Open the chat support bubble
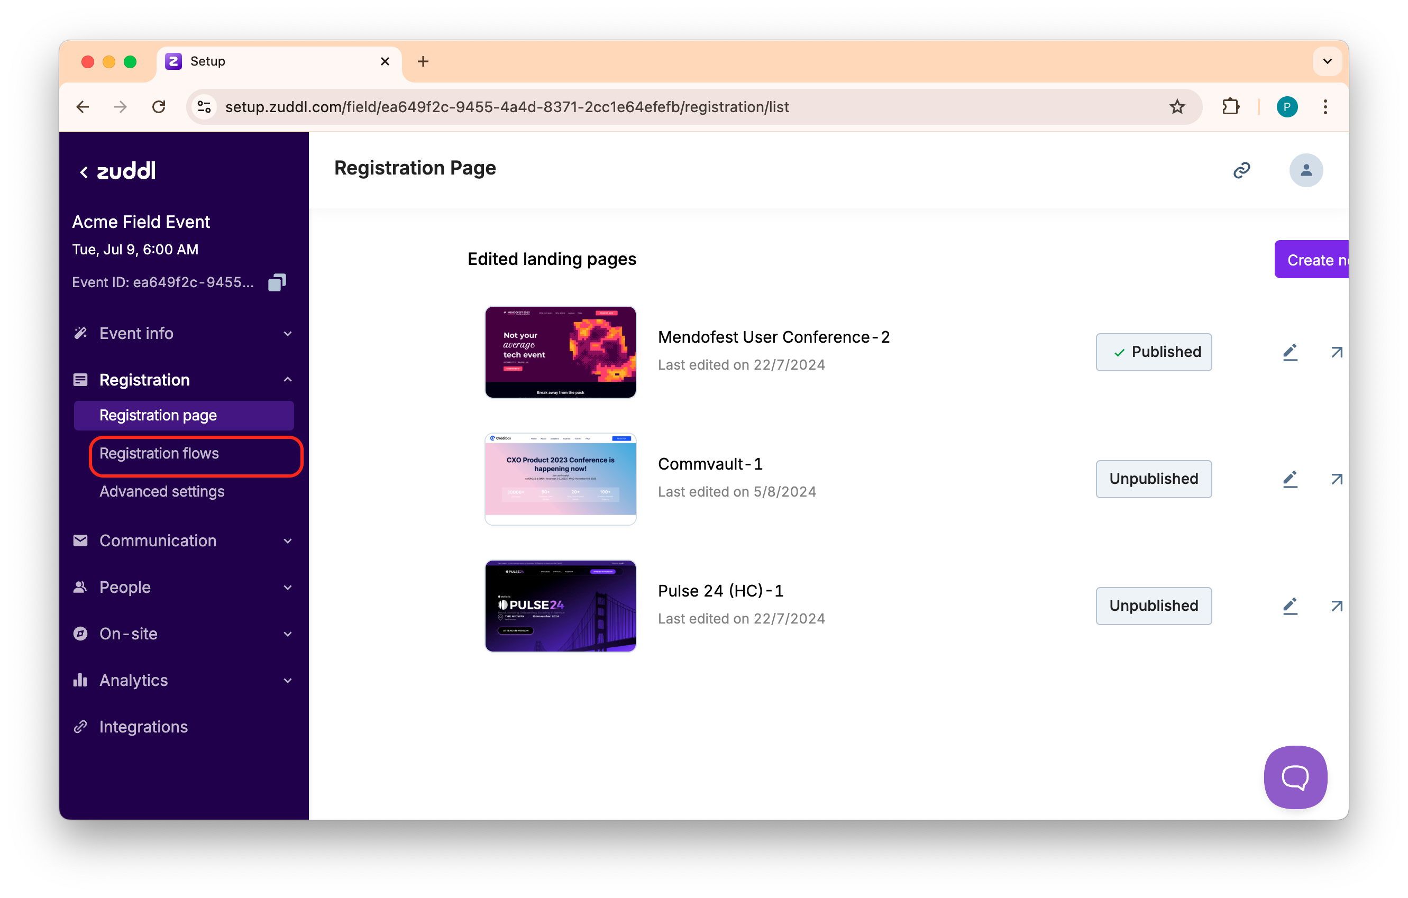 (1295, 777)
